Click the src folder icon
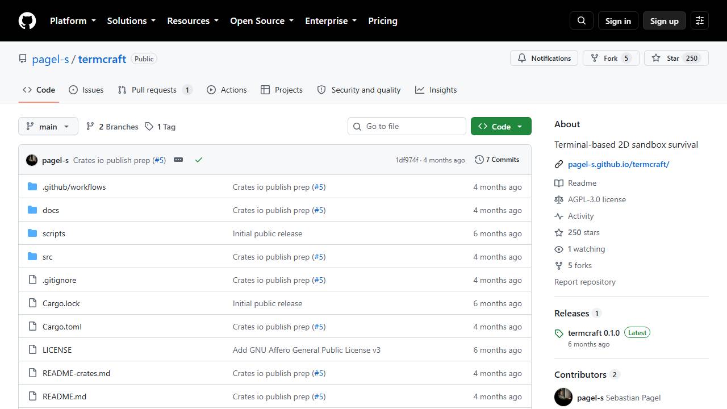 tap(32, 257)
